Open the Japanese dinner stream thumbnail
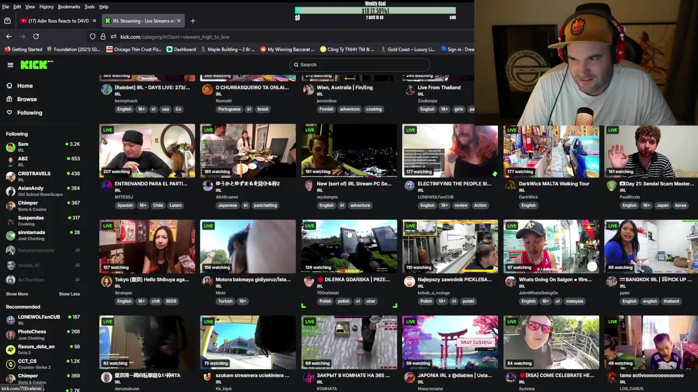This screenshot has height=392, width=698. [248, 151]
